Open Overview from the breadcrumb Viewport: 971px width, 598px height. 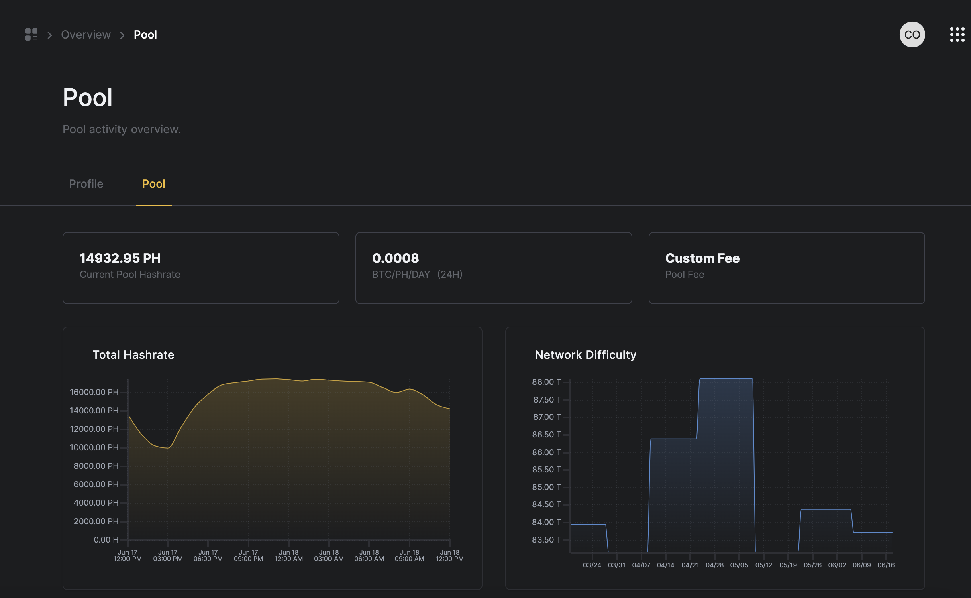click(x=86, y=35)
